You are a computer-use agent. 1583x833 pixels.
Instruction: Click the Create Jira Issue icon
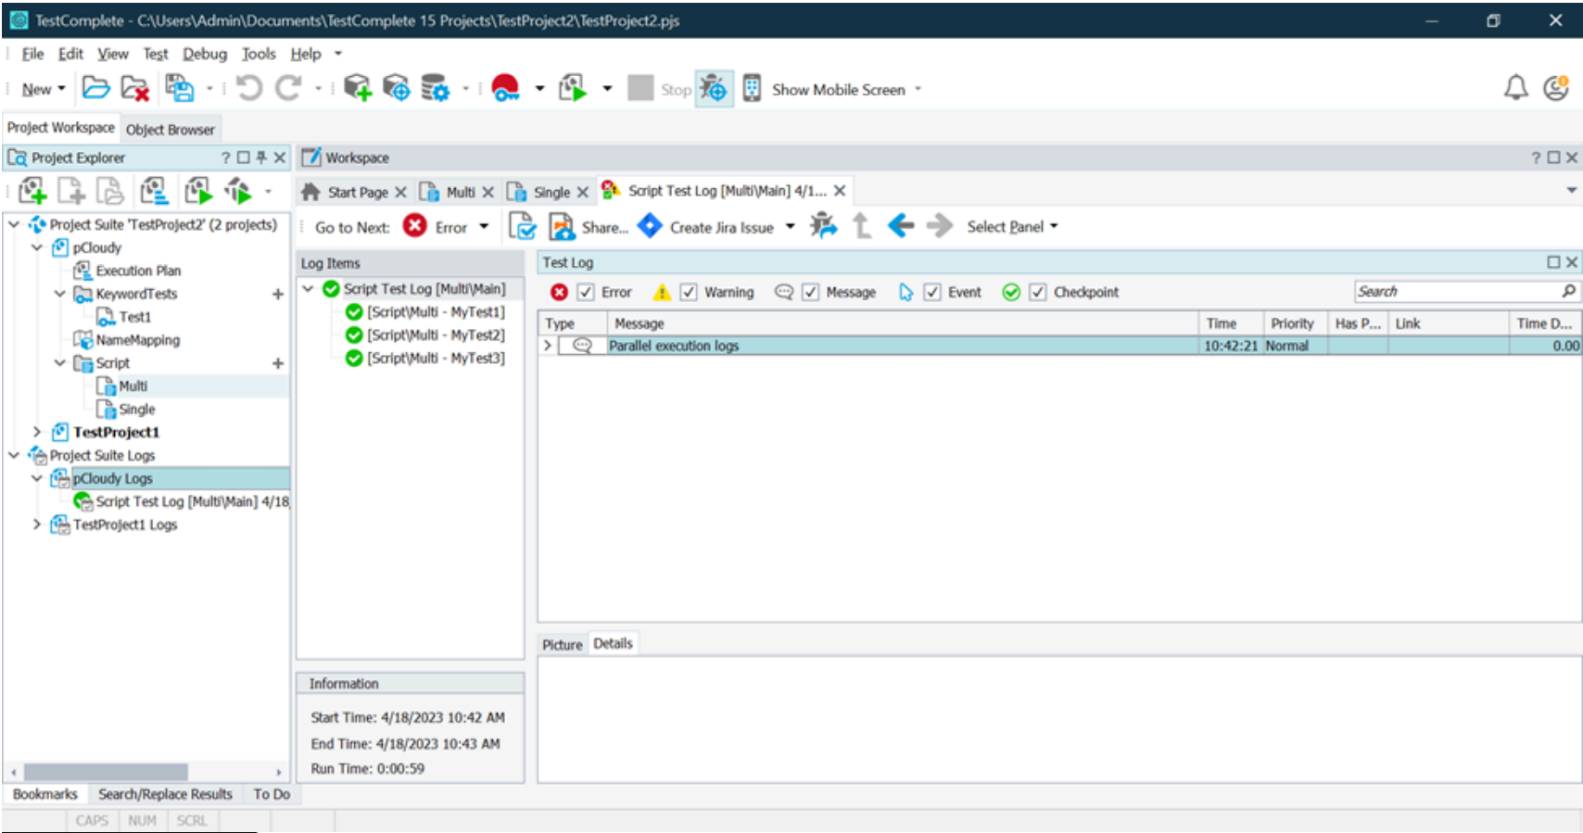651,227
